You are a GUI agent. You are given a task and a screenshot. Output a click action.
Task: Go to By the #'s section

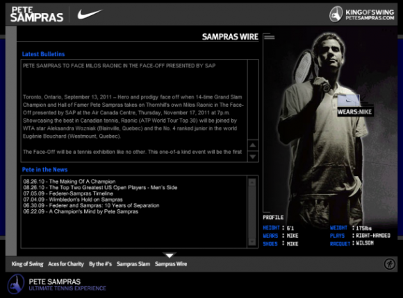coord(100,264)
